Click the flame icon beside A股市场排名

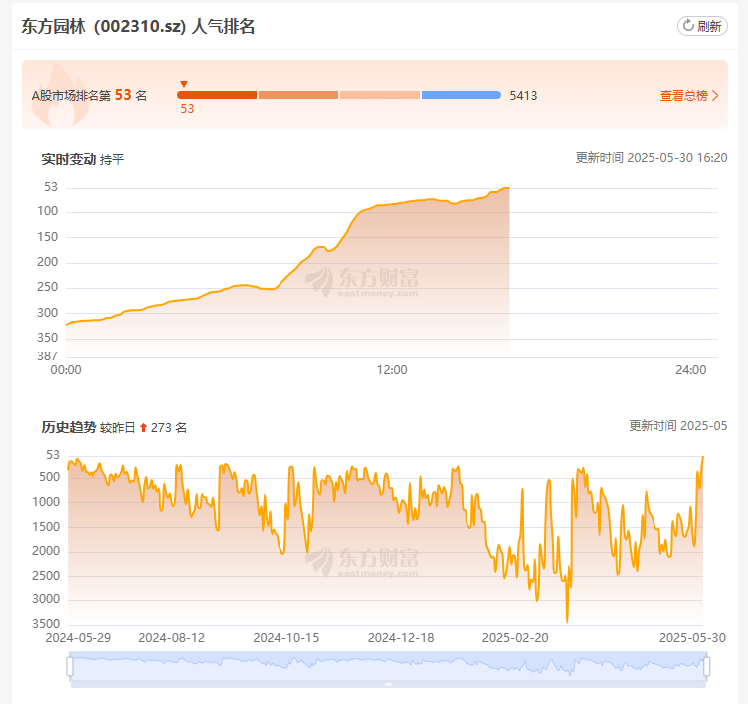point(60,96)
